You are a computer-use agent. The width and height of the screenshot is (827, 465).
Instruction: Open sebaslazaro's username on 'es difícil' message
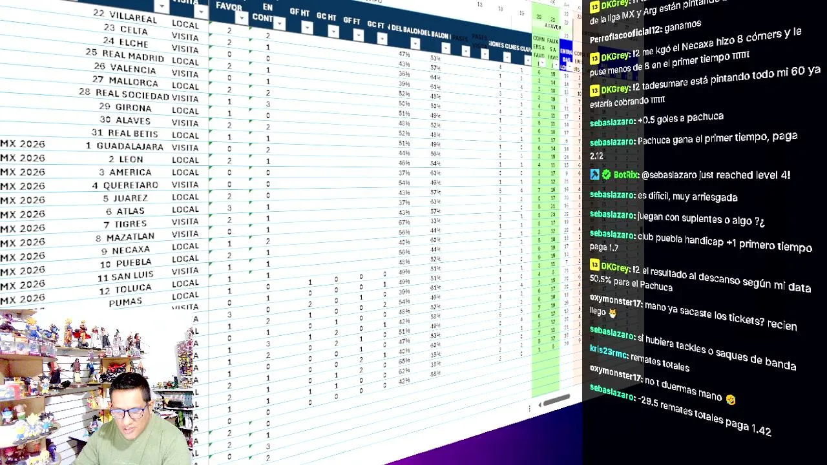(612, 194)
